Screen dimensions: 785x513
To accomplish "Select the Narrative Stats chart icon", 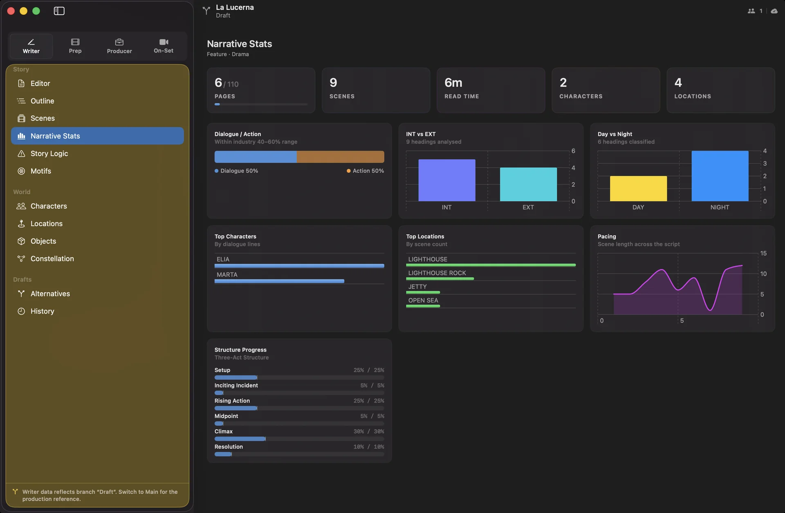I will [21, 136].
